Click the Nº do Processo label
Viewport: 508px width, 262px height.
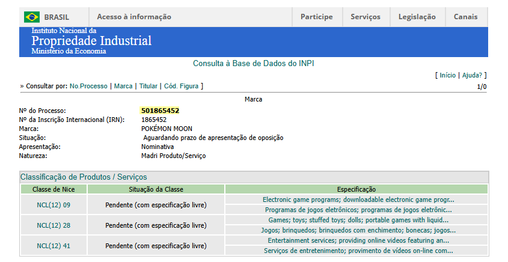[x=42, y=111]
